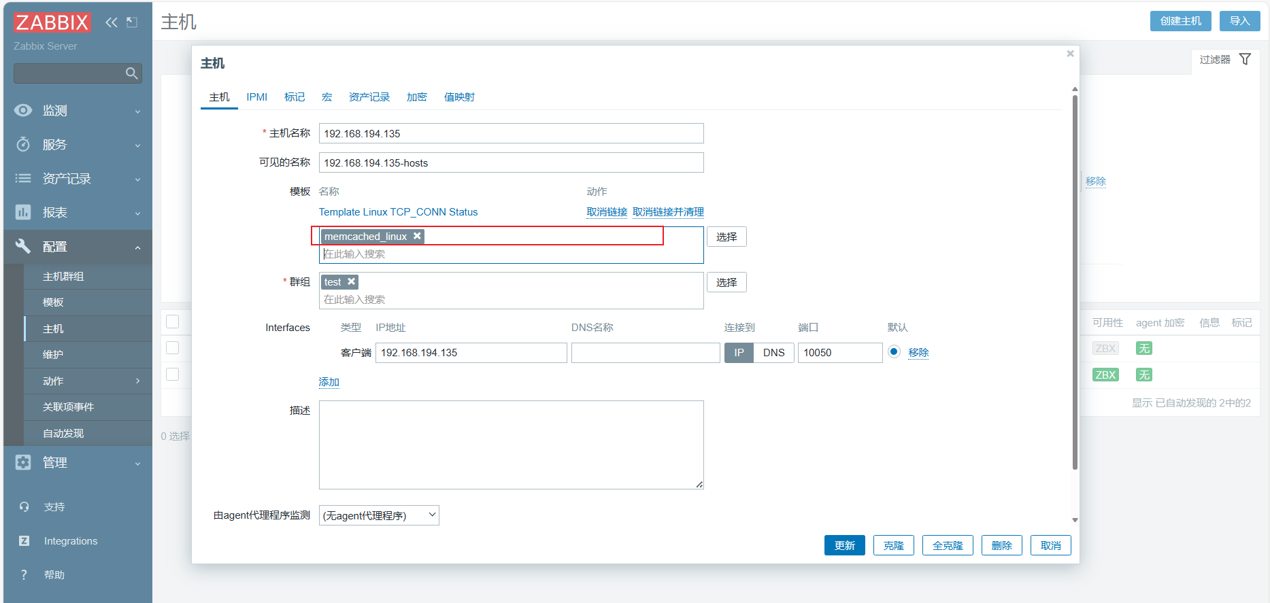Collapse the sidebar with double-arrow icon
The image size is (1270, 603).
(112, 22)
